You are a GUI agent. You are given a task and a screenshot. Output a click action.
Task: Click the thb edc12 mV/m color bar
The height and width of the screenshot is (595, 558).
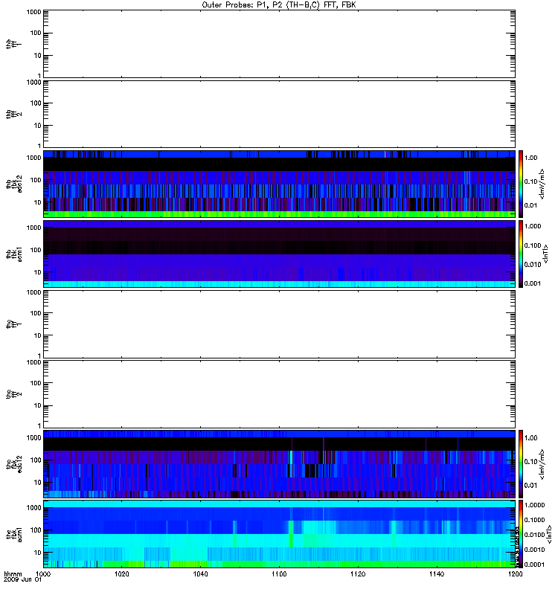pos(522,184)
